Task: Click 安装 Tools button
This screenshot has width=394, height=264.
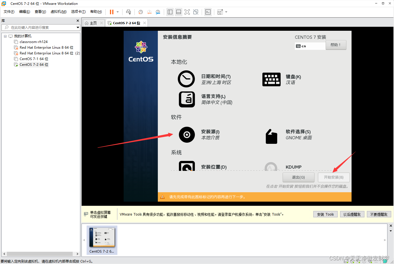Action: pos(325,214)
